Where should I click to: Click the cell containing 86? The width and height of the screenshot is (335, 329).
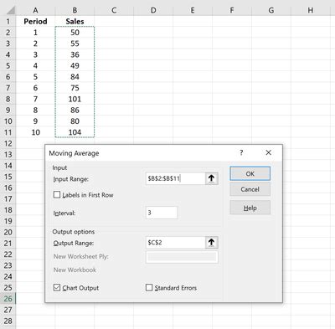point(75,110)
